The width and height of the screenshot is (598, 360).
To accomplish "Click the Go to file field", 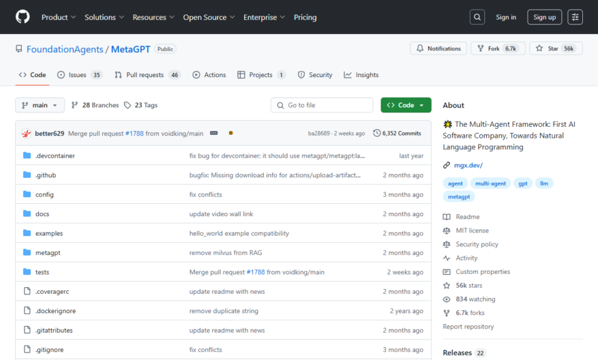I will click(322, 105).
